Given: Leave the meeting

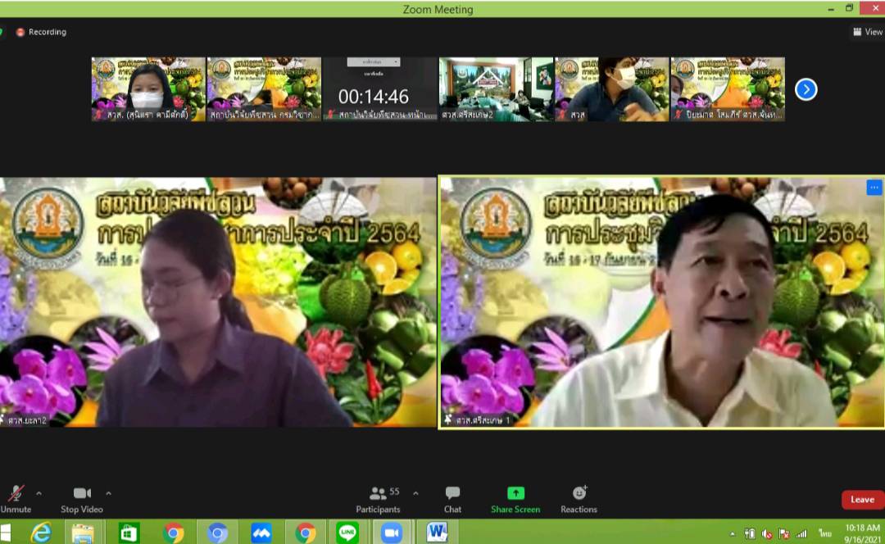Looking at the screenshot, I should [x=862, y=500].
